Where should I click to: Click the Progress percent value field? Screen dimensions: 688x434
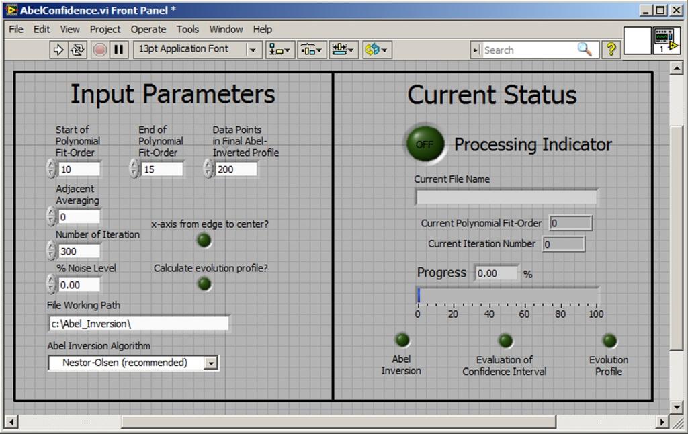(497, 273)
